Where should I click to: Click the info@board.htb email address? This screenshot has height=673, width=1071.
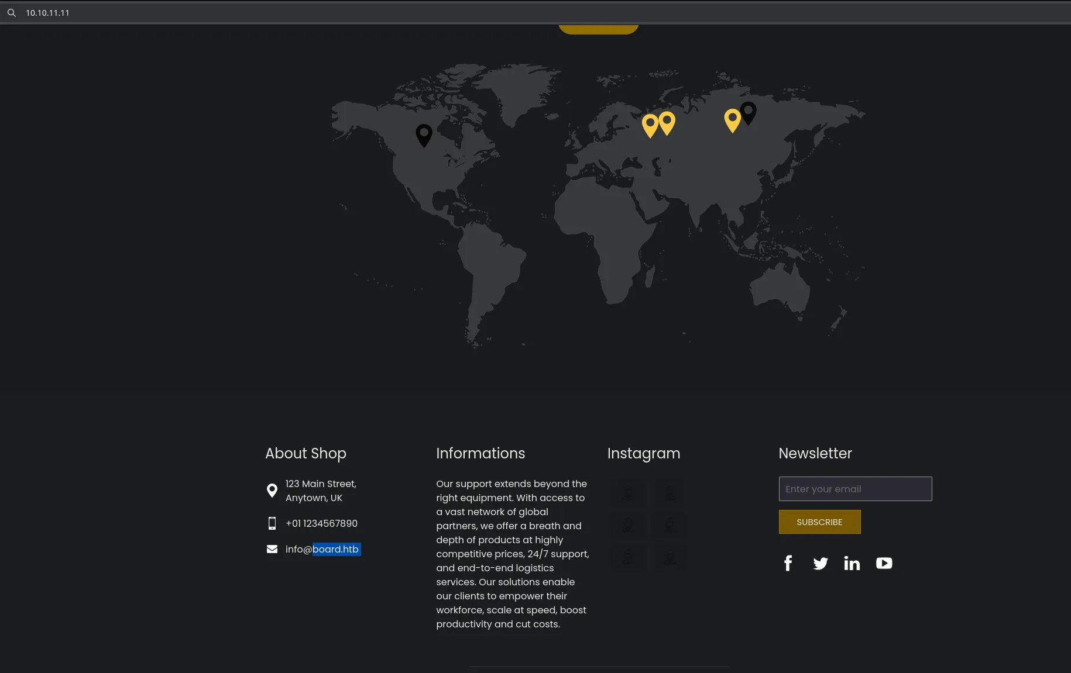pos(322,549)
